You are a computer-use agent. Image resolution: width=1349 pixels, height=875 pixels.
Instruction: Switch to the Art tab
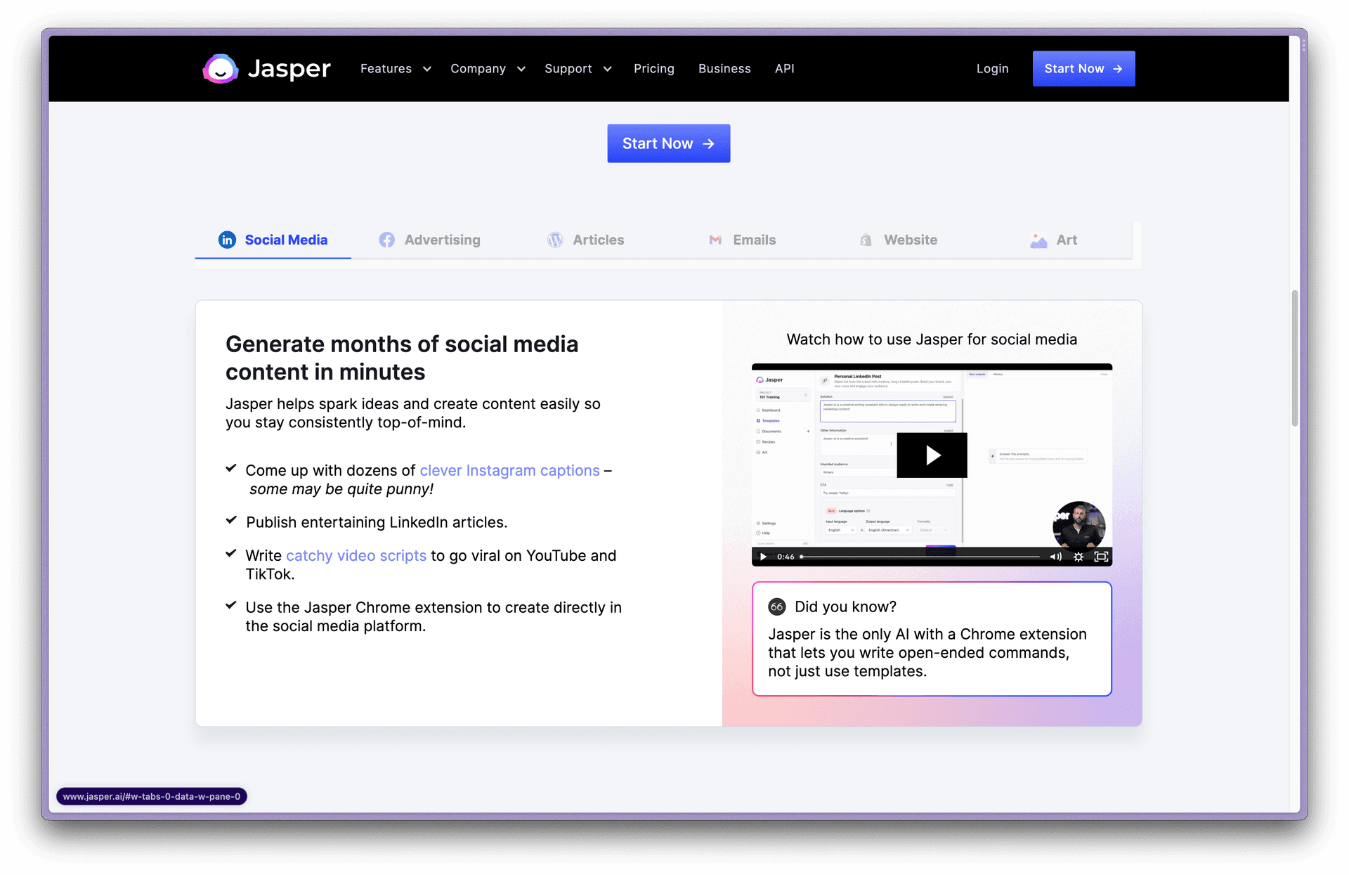1054,240
